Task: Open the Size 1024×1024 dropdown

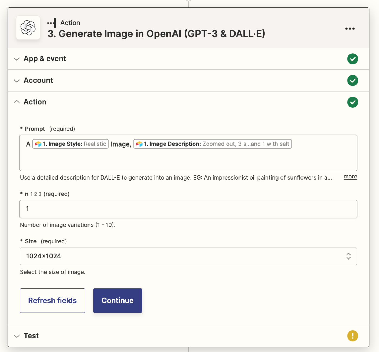Action: click(188, 256)
